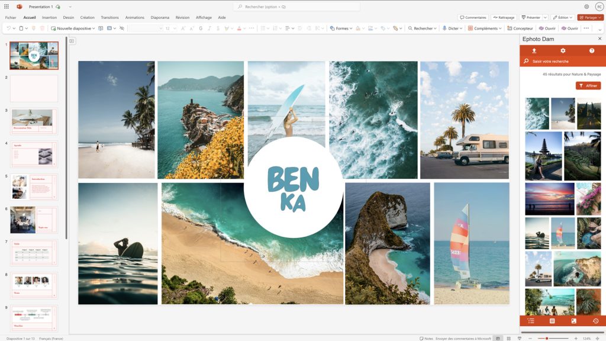Toggle the Notes pane

(x=426, y=338)
